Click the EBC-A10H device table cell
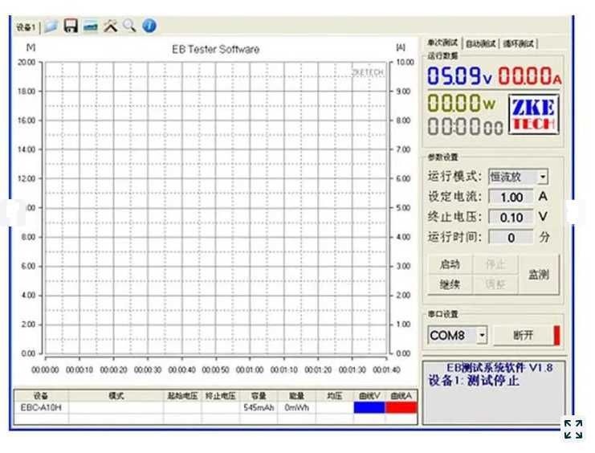Viewport: 595px width, 453px height. pos(41,407)
